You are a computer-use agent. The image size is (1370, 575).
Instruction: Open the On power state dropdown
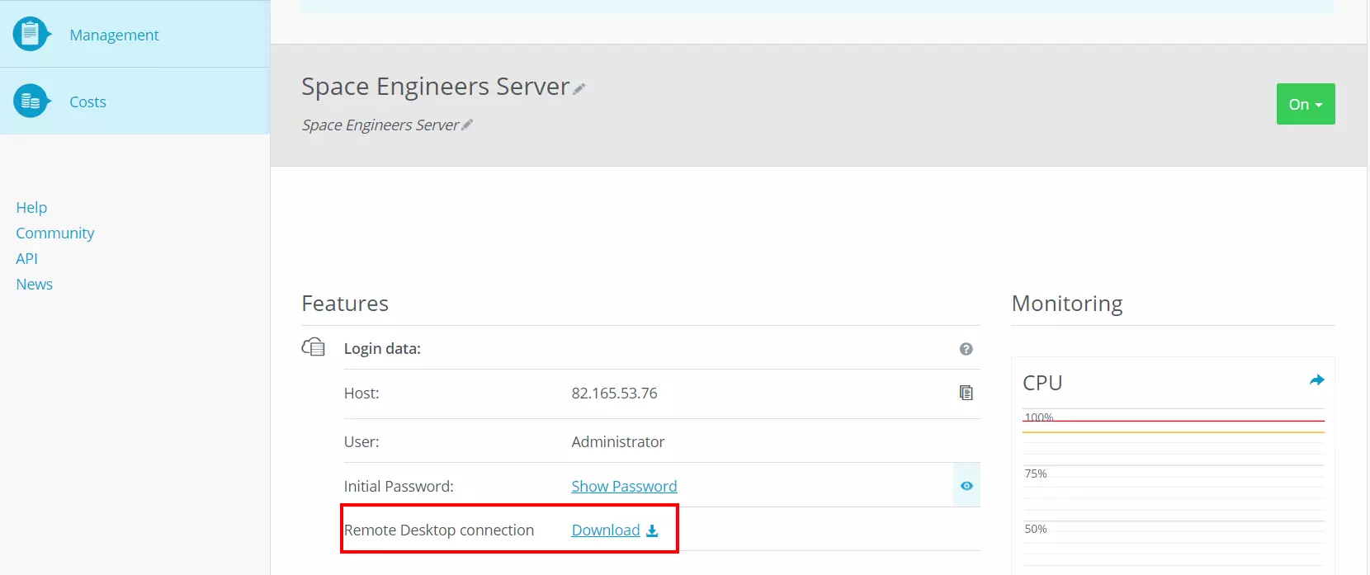coord(1306,104)
